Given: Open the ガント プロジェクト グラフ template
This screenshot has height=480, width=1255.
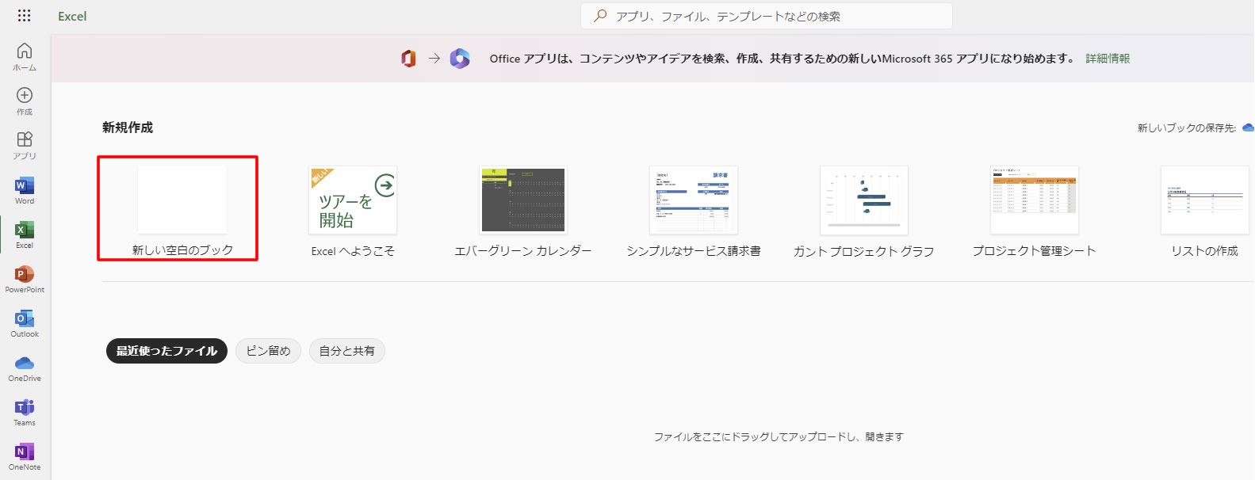Looking at the screenshot, I should point(864,211).
